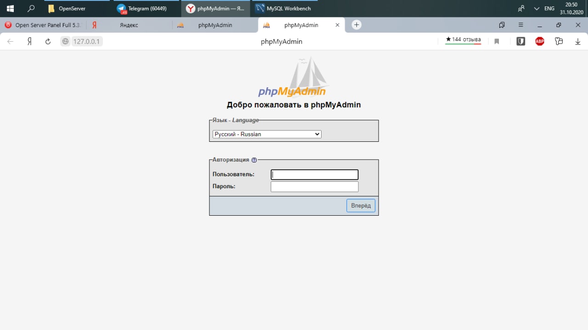Open OpenServer folder in taskbar
The height and width of the screenshot is (330, 588).
coord(78,8)
